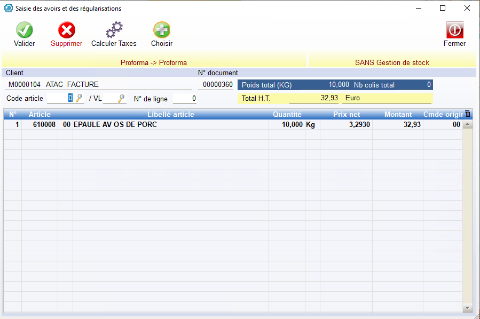Image resolution: width=480 pixels, height=319 pixels.
Task: Maximize the Saisie des avoirs window
Action: pyautogui.click(x=443, y=9)
